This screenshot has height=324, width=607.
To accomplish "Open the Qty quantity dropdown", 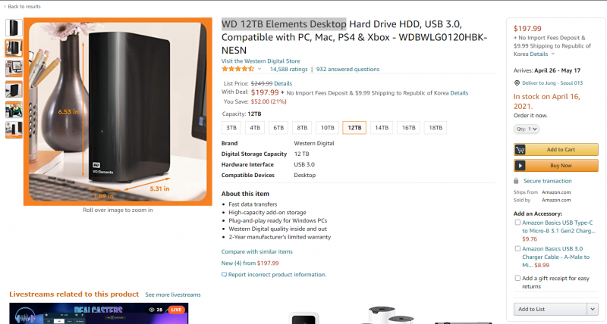I will [x=527, y=129].
